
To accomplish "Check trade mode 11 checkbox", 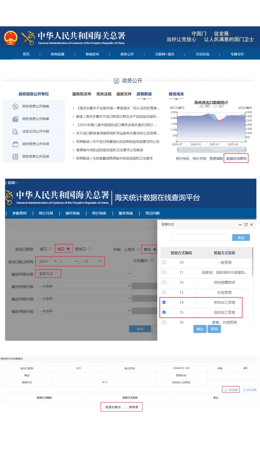I will tap(164, 272).
